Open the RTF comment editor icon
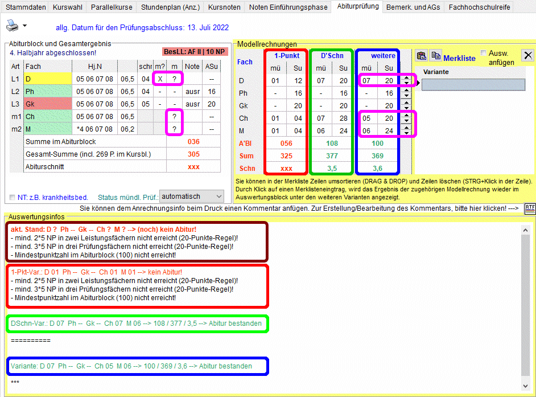The width and height of the screenshot is (536, 397). point(529,208)
